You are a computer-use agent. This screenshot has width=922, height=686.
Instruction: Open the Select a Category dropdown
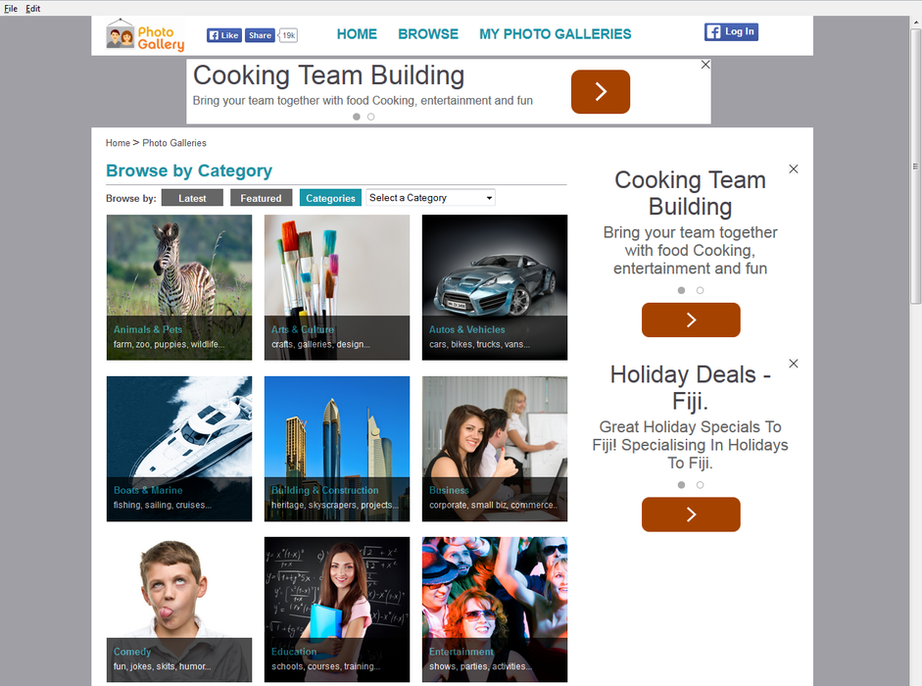[x=430, y=198]
